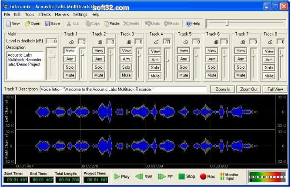Click the top toolbar position slider
The height and width of the screenshot is (187, 291).
pyautogui.click(x=246, y=23)
